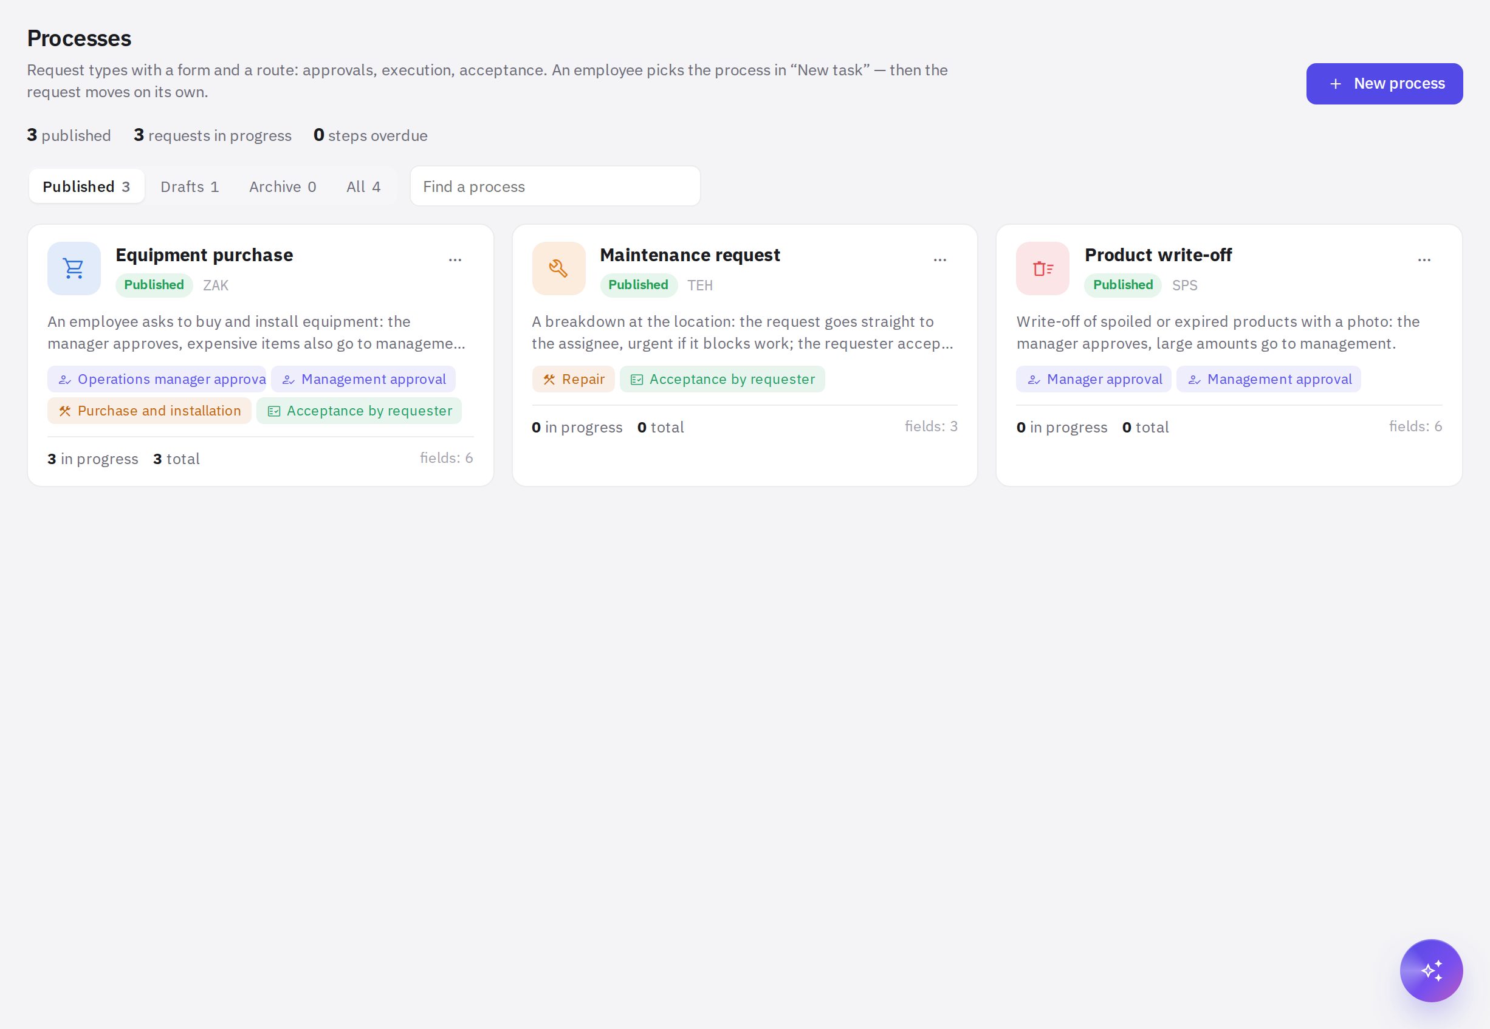
Task: Click Management approval chip in Equipment purchase
Action: tap(363, 379)
